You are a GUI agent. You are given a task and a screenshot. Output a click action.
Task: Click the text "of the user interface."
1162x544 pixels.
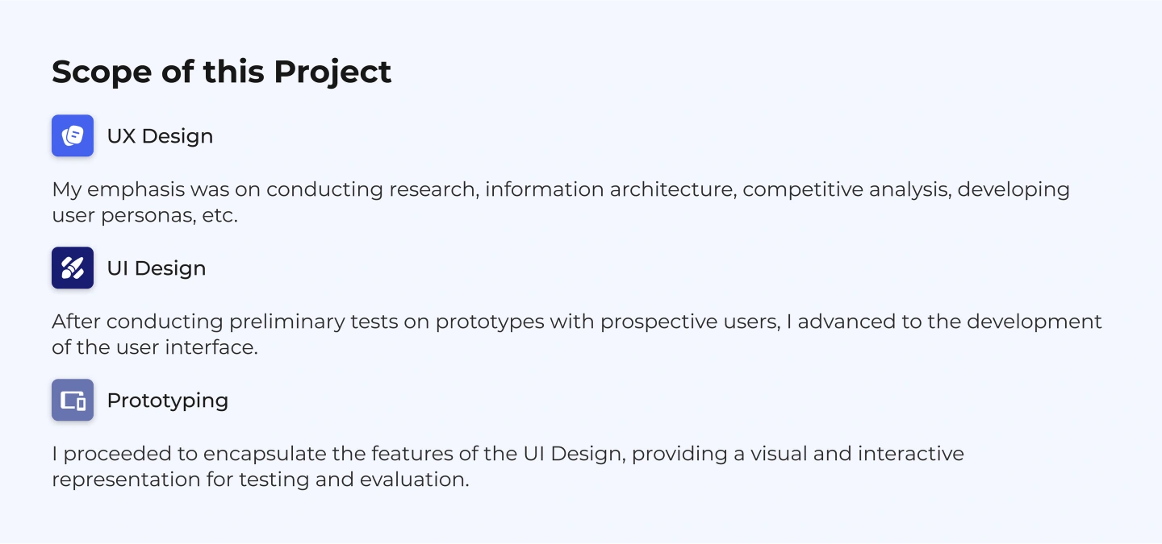[x=155, y=348]
